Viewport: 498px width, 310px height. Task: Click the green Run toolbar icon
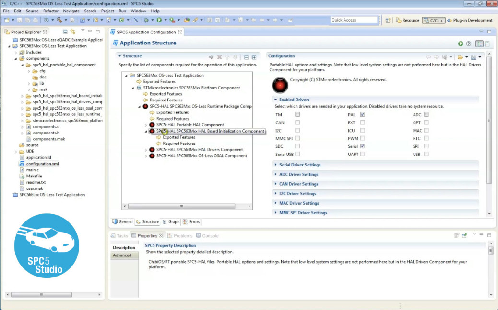click(159, 20)
